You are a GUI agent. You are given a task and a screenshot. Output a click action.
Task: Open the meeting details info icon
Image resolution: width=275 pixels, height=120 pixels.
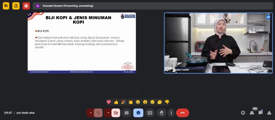click(x=243, y=113)
